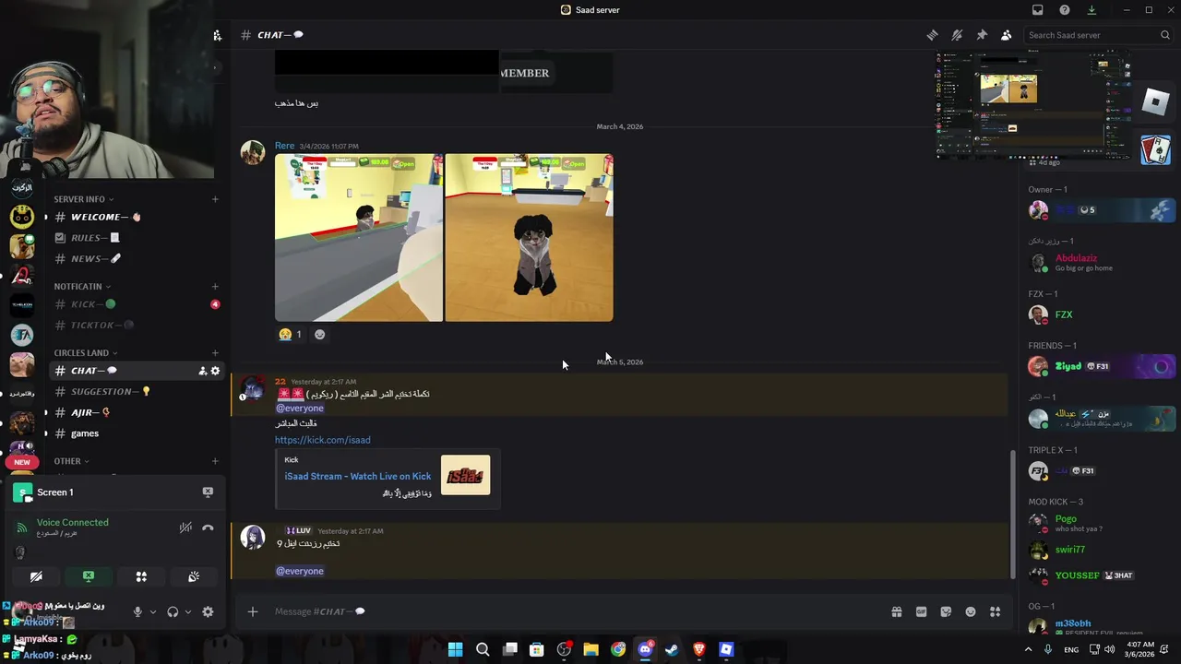The width and height of the screenshot is (1181, 664).
Task: Create channel plus beside CIRCLES LAND
Action: point(215,353)
